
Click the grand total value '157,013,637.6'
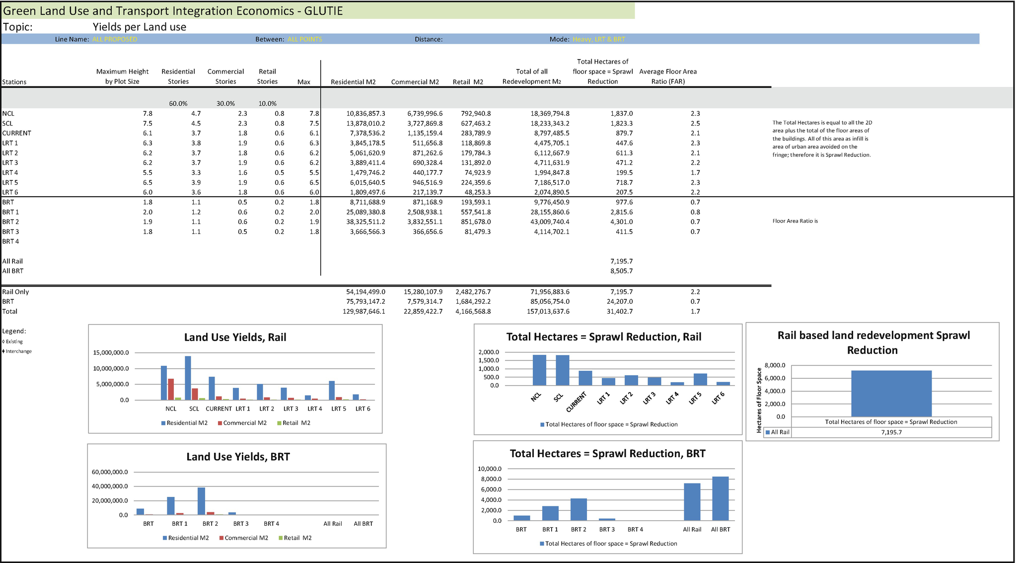point(548,311)
